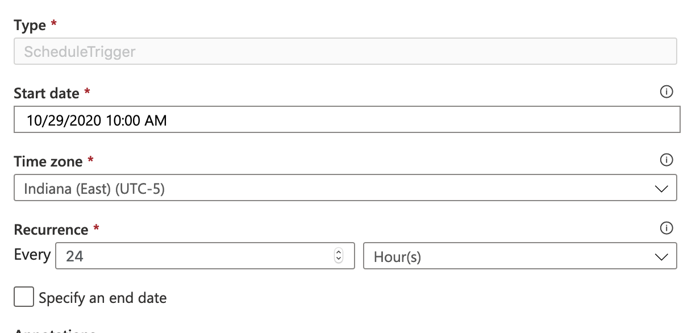
Task: Expand the chevron on Indiana (East) selector
Action: tap(661, 188)
